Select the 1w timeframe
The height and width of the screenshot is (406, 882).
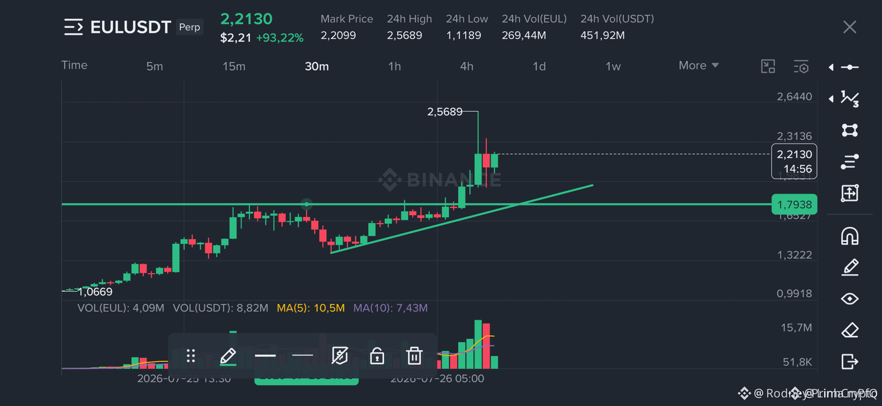613,66
